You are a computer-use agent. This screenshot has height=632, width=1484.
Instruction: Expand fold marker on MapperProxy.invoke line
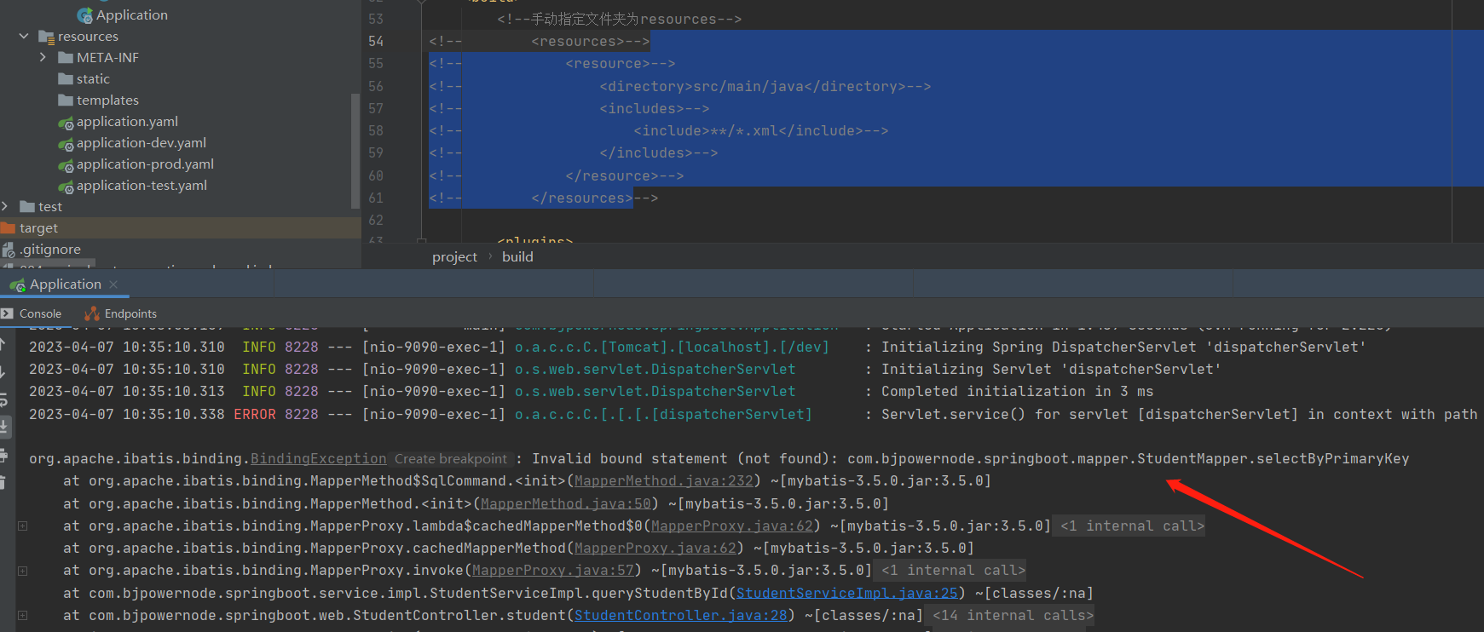pyautogui.click(x=23, y=571)
